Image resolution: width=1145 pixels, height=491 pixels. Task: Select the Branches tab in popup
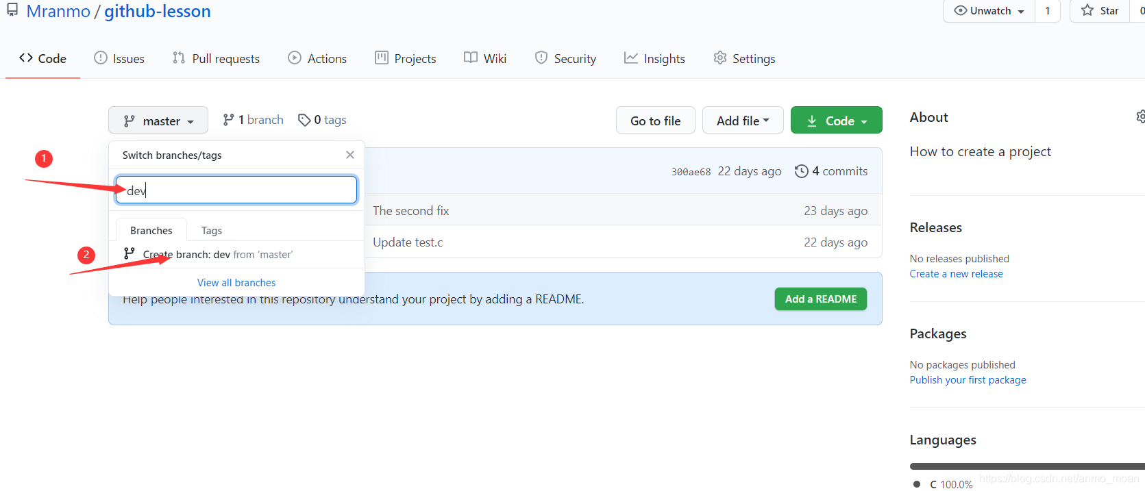pyautogui.click(x=151, y=230)
